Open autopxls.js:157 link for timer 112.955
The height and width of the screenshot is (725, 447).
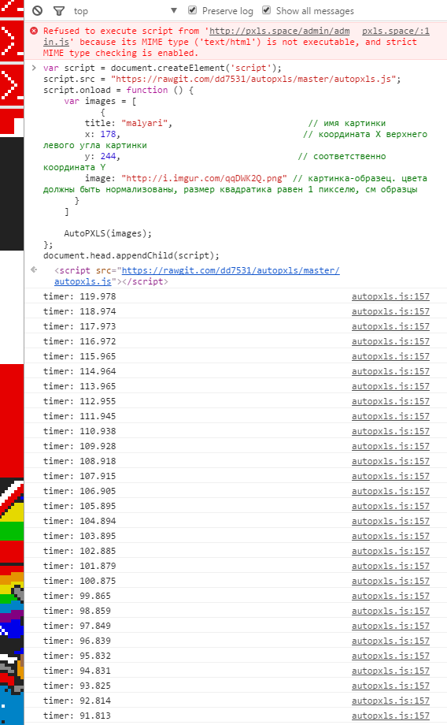pos(390,401)
